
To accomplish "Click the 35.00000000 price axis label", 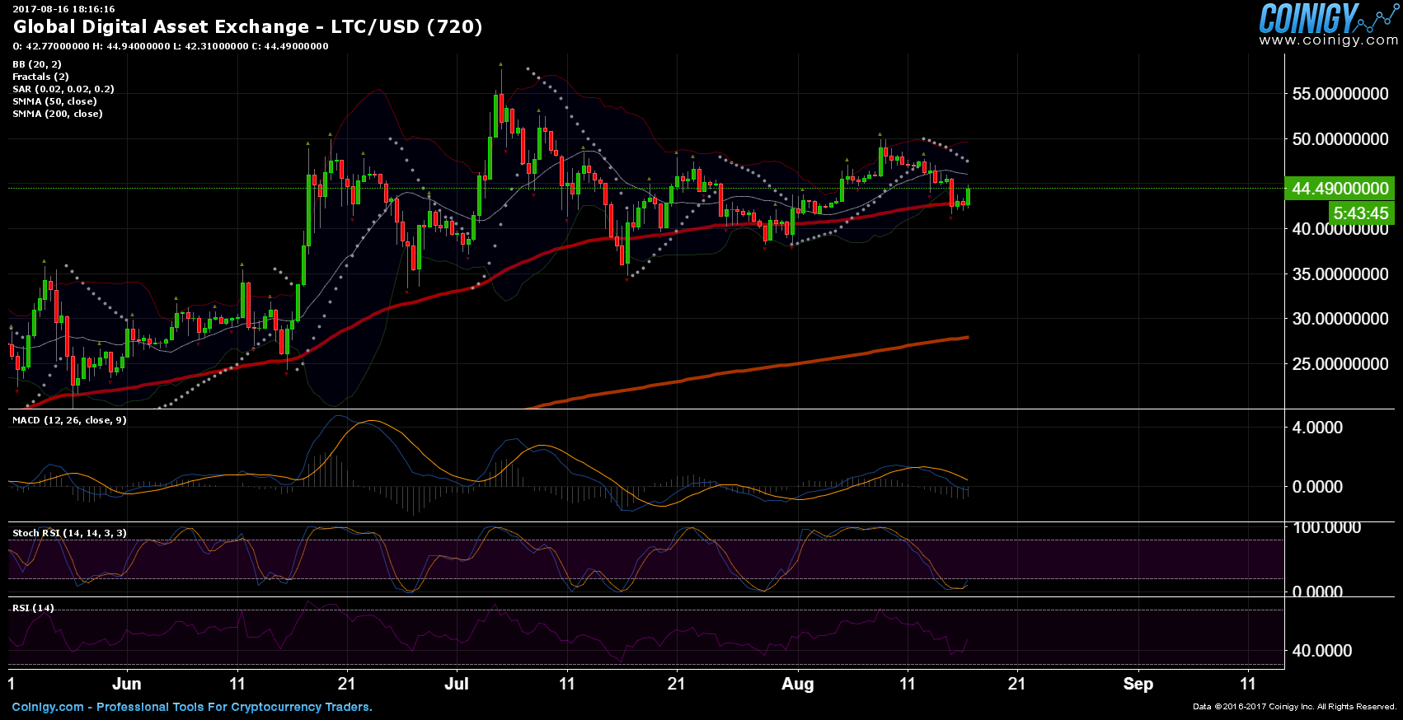I will click(x=1340, y=274).
